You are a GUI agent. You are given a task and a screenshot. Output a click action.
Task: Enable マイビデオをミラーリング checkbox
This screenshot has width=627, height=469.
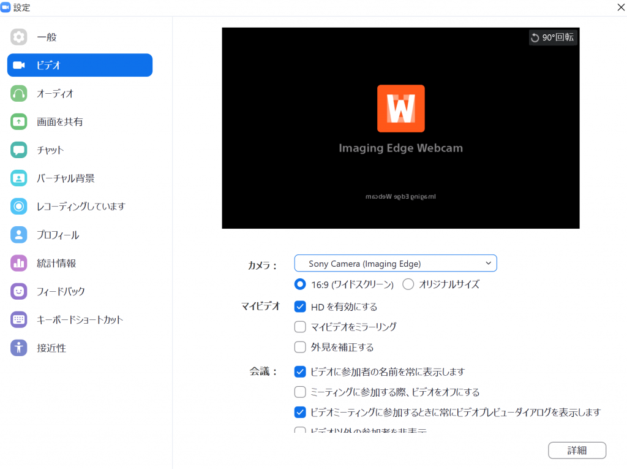pos(300,327)
